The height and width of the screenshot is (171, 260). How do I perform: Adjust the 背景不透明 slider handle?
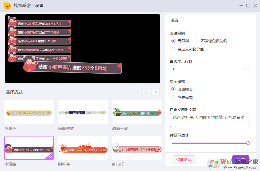coord(248,143)
